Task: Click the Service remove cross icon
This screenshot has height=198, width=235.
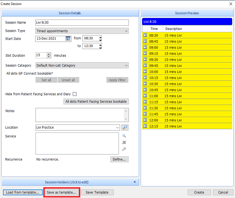Action: click(124, 142)
